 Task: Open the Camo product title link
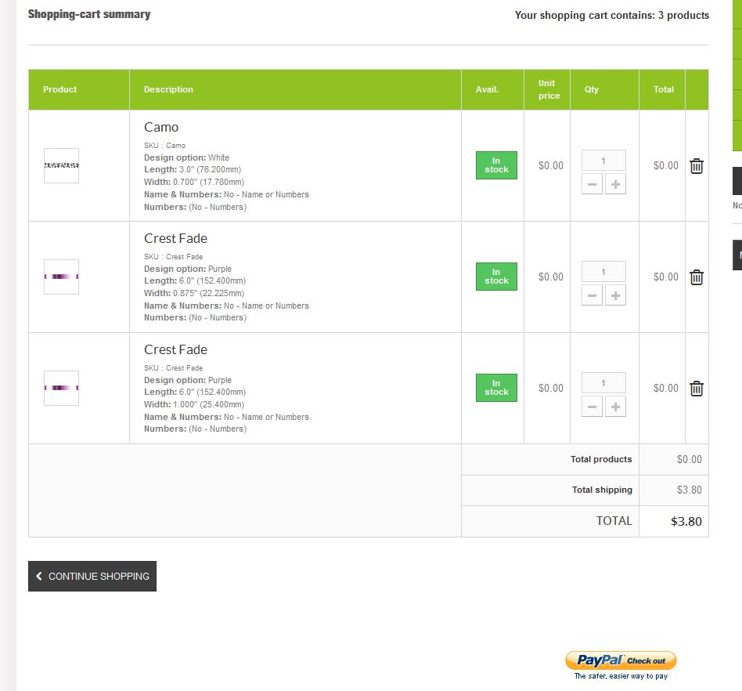(161, 127)
